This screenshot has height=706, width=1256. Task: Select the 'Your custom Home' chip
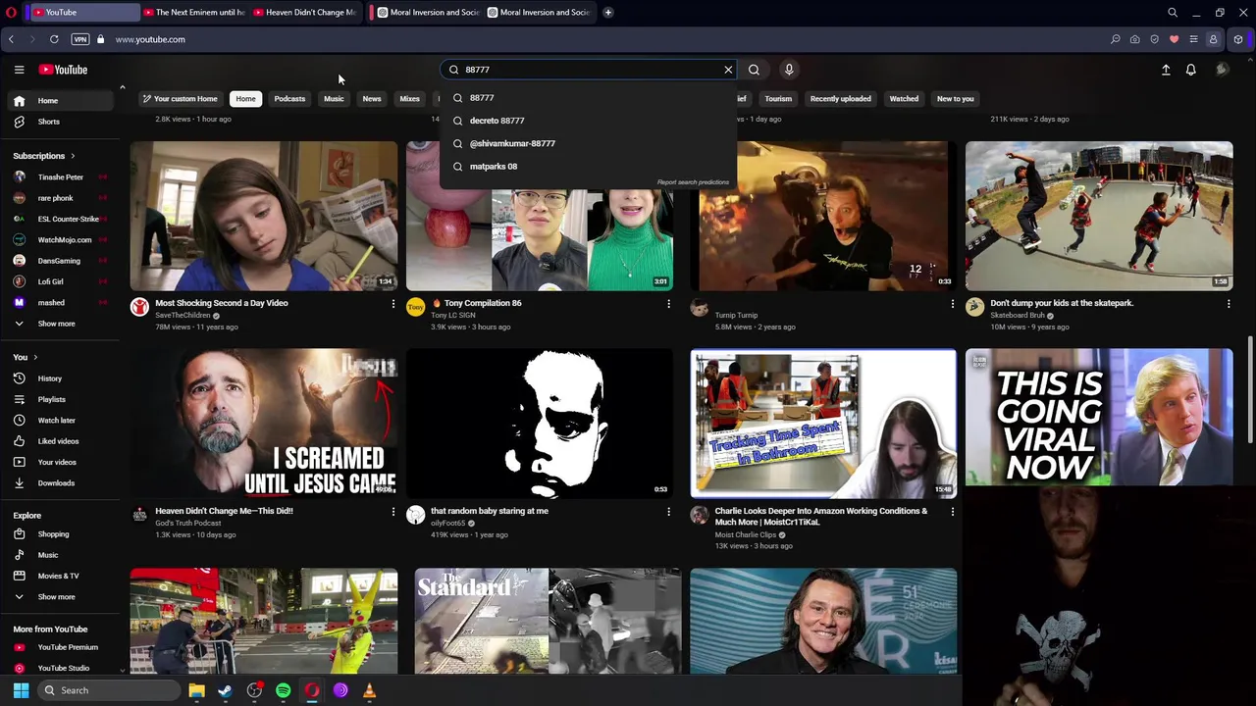point(180,99)
